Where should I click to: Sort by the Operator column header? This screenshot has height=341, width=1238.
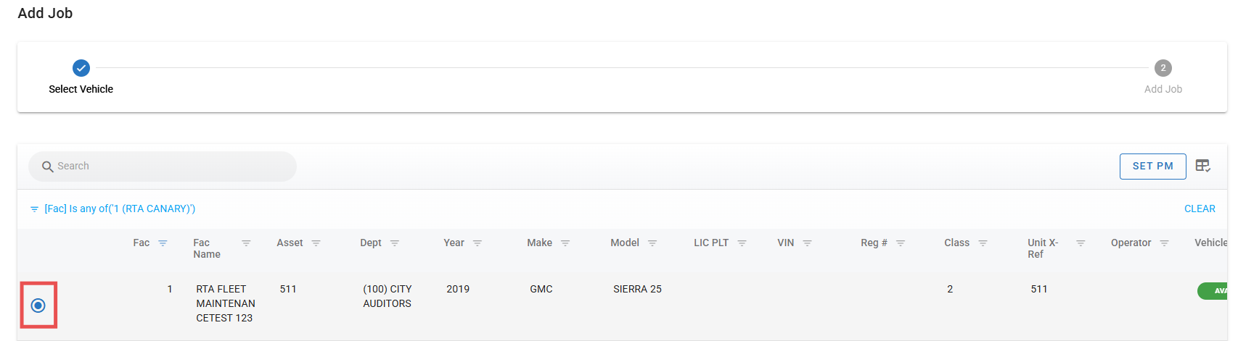pyautogui.click(x=1131, y=243)
